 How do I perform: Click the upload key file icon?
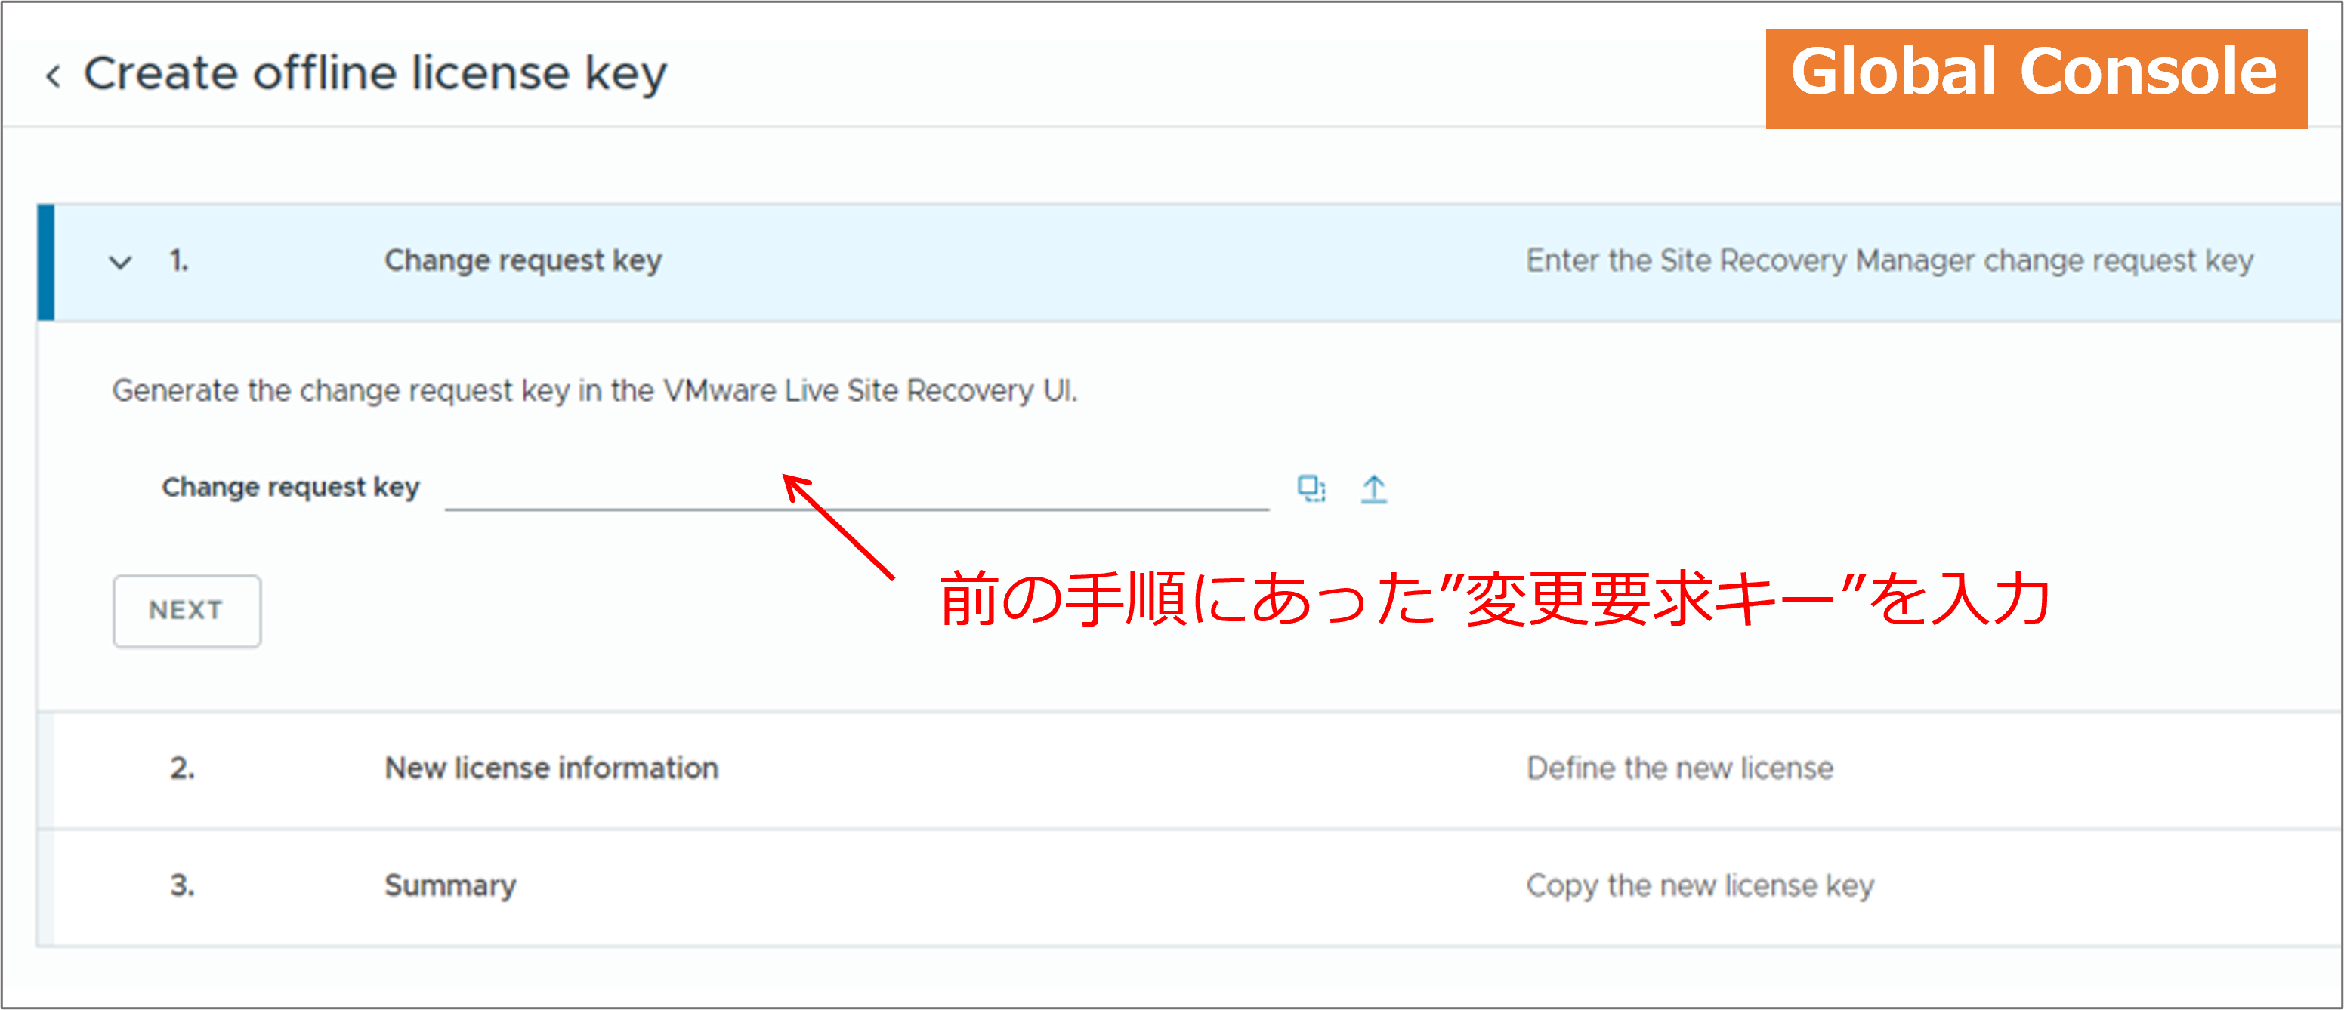[x=1374, y=489]
